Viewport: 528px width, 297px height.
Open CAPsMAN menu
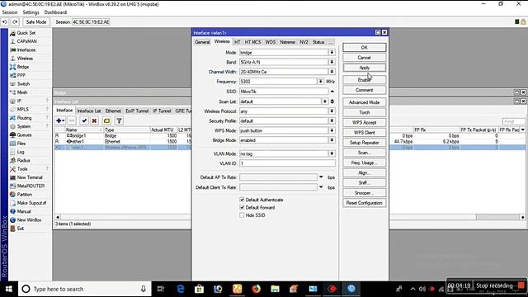click(x=26, y=41)
